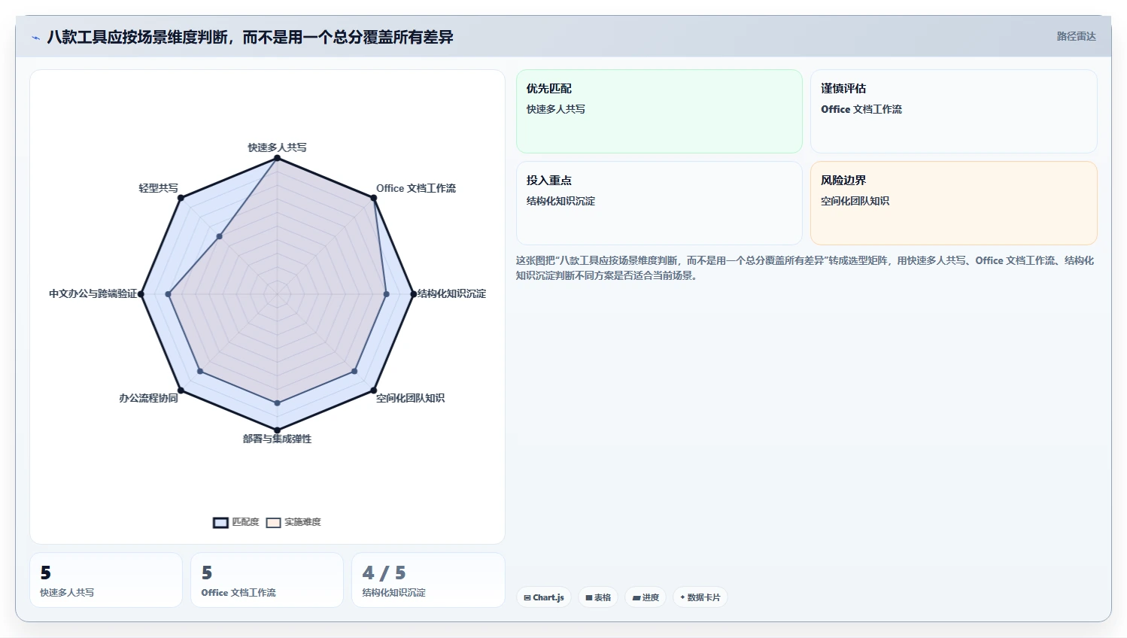
Task: Click the 结构化知识沉淀 radar axis label
Action: [x=451, y=293]
